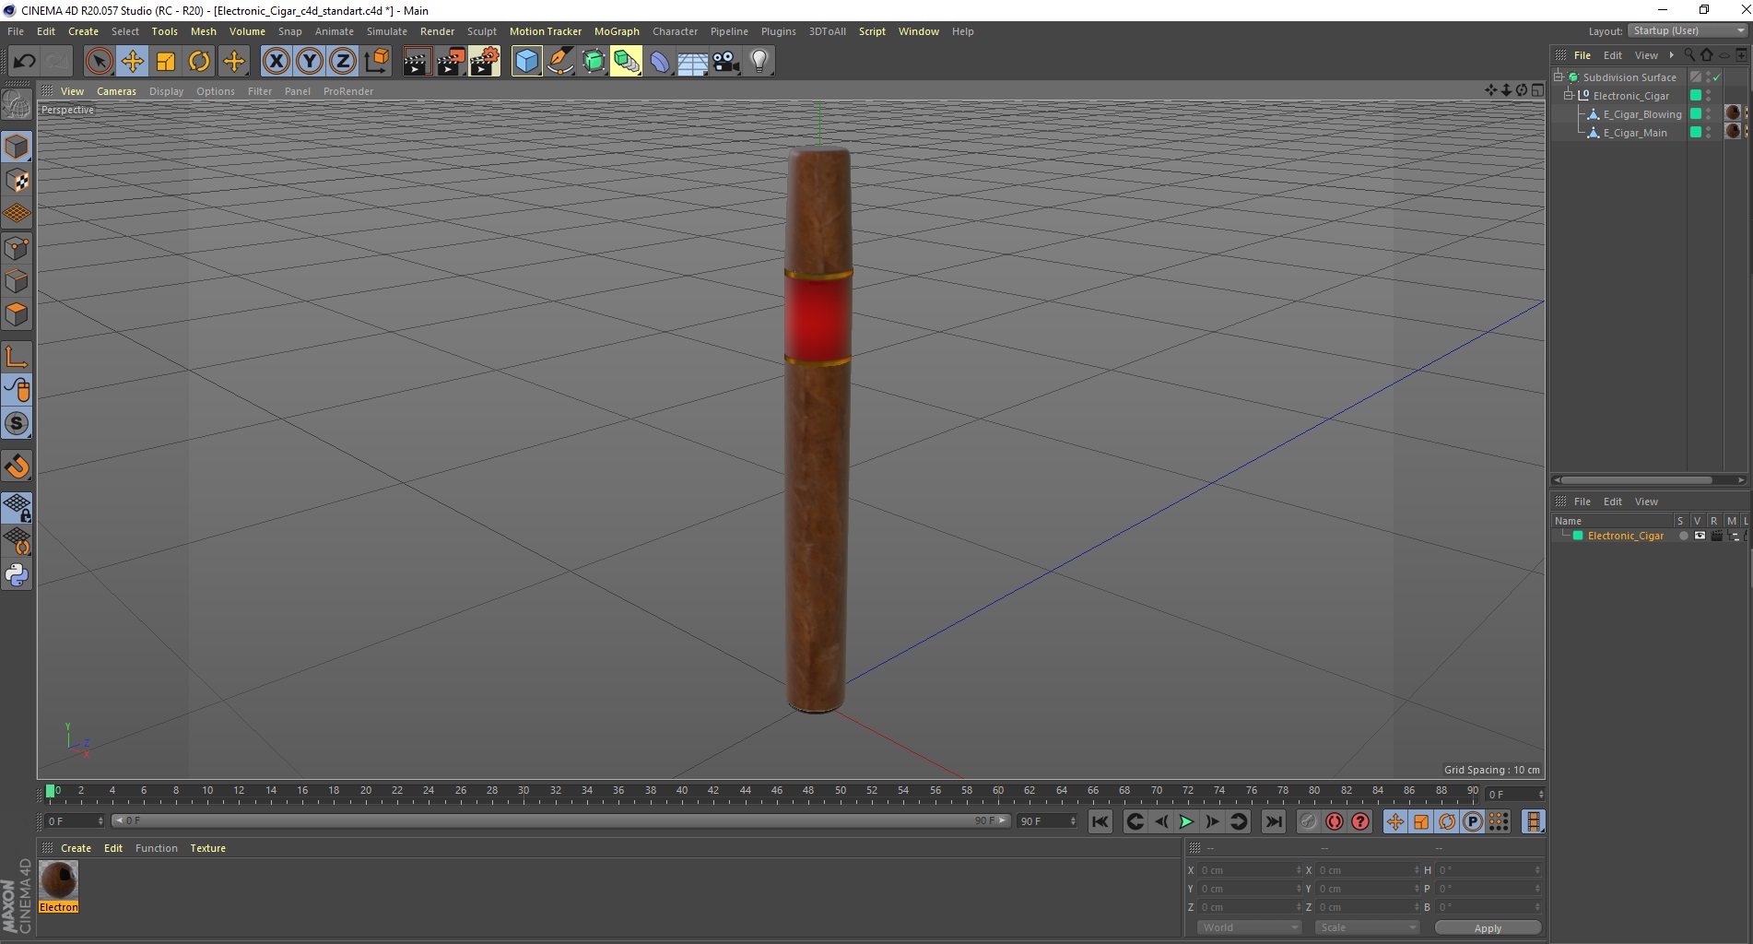
Task: Open the Mesh menu
Action: (x=204, y=31)
